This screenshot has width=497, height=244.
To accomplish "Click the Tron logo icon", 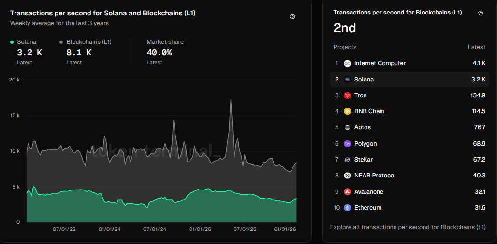I will click(347, 95).
